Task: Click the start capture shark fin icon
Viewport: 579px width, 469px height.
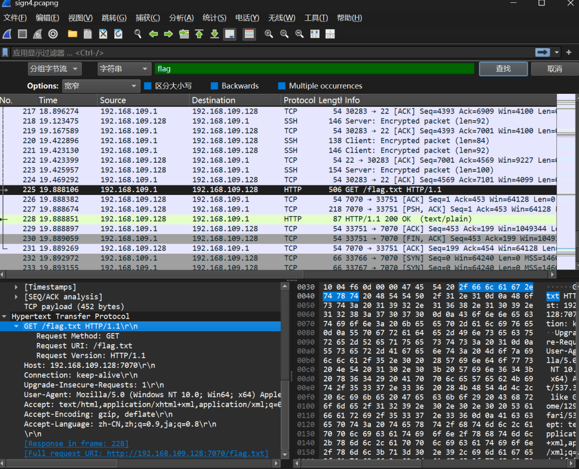Action: click(x=7, y=34)
